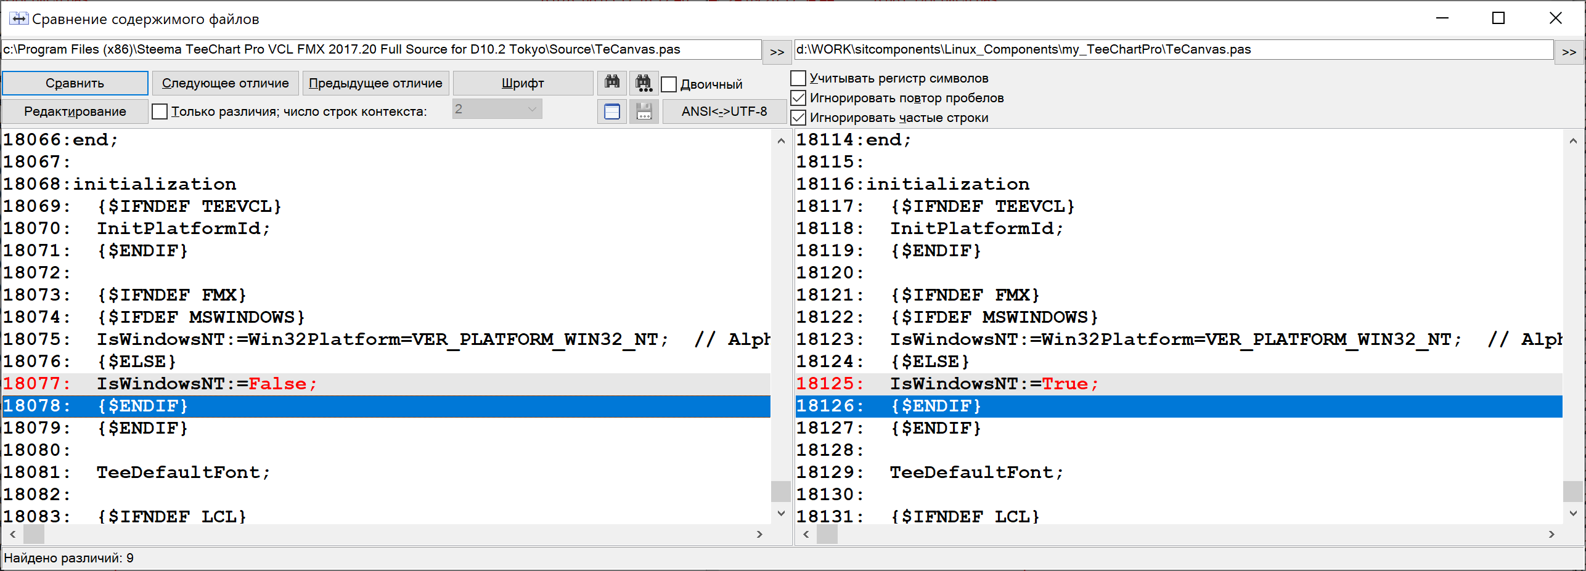
Task: Click right line 18123 IsWindowsNT assignment
Action: click(1179, 339)
